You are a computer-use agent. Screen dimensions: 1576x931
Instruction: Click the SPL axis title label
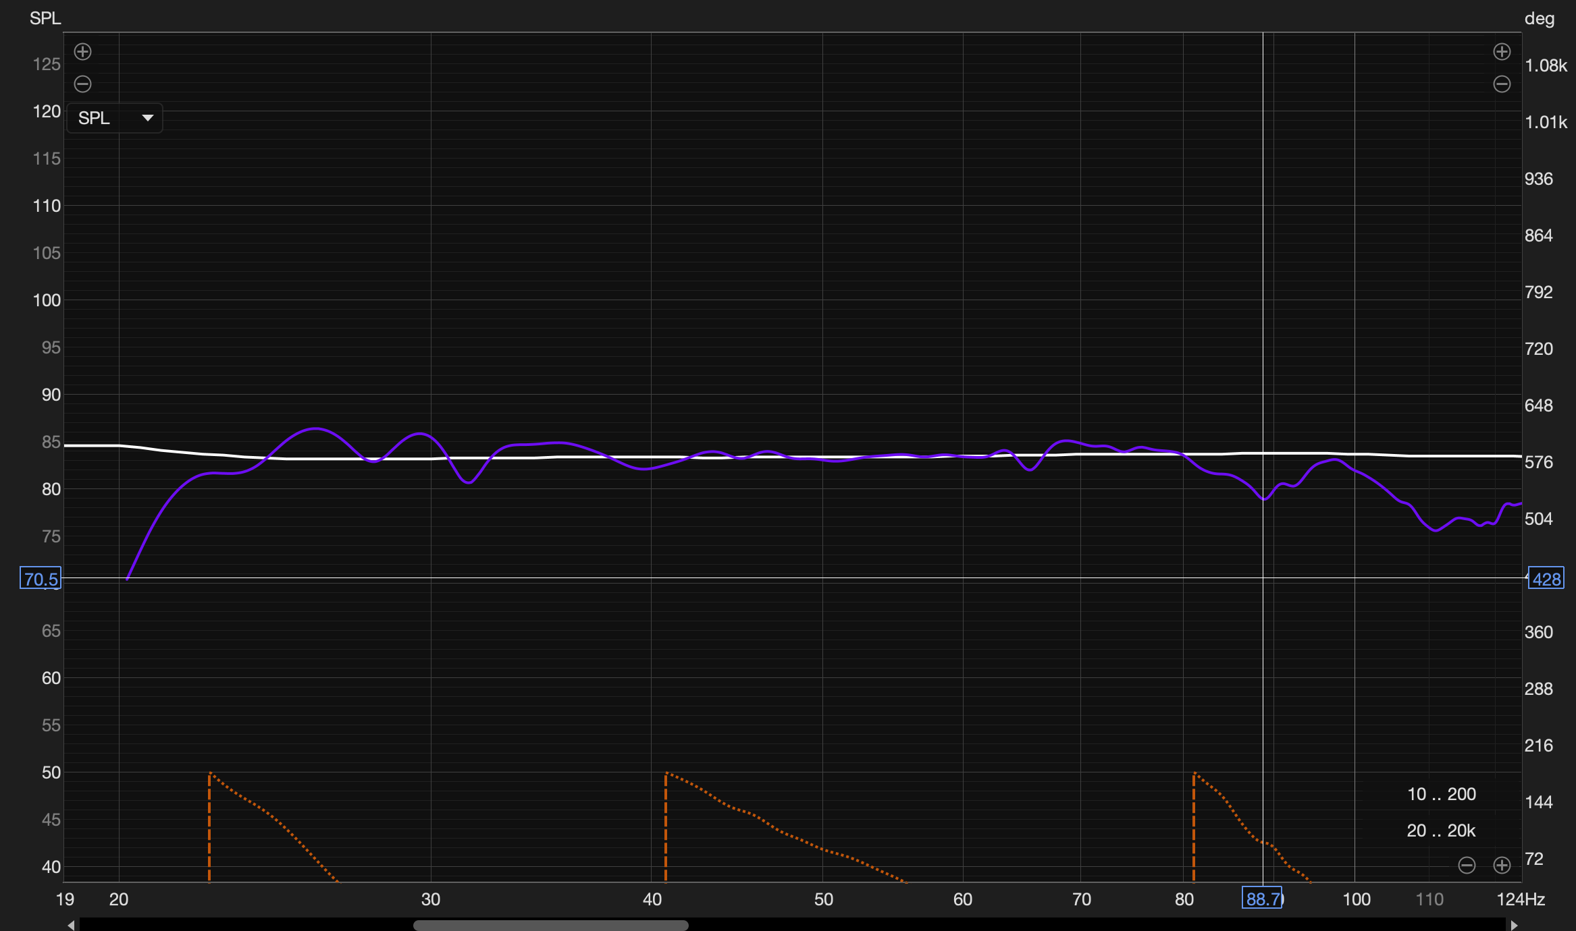click(x=45, y=18)
